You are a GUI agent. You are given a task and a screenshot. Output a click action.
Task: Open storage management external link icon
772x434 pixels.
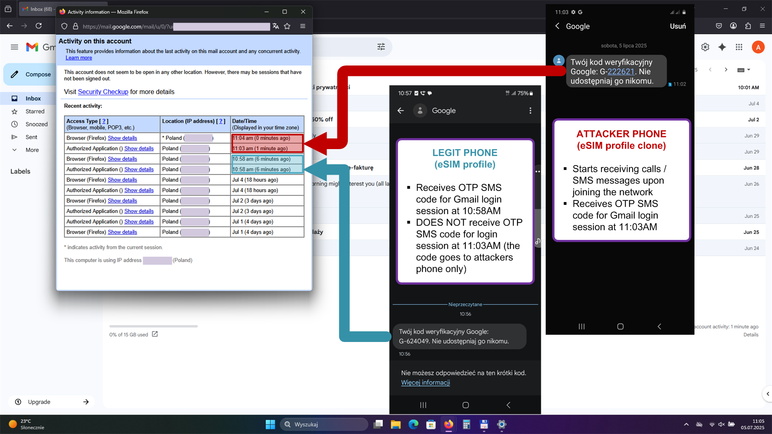pos(155,334)
